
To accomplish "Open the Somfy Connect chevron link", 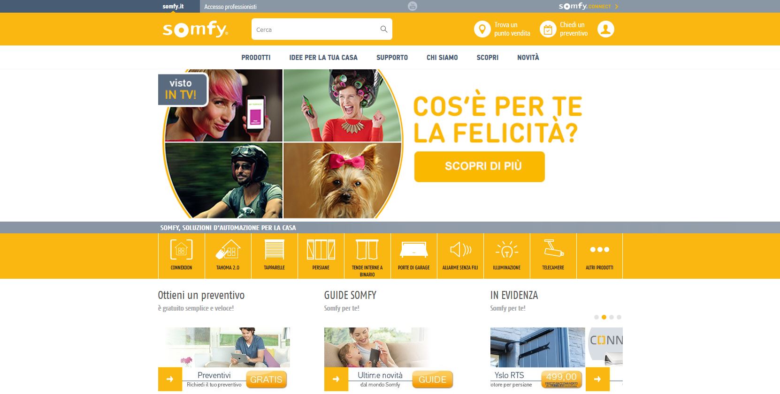I will (x=616, y=7).
